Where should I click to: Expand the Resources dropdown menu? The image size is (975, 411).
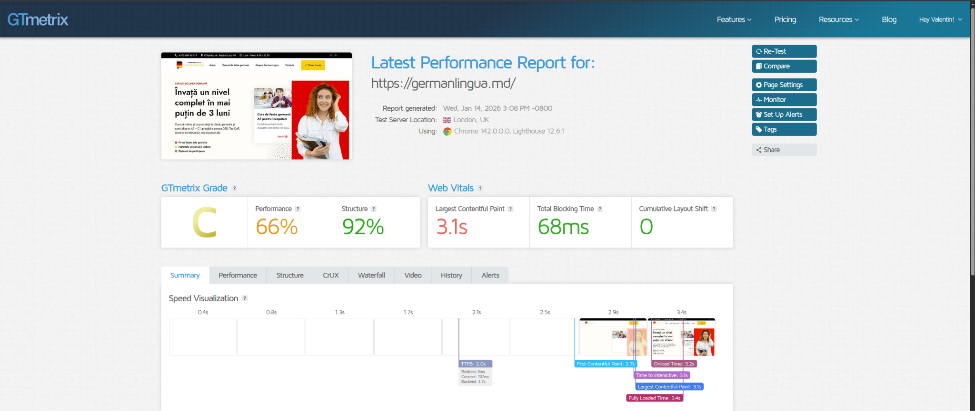pos(838,19)
